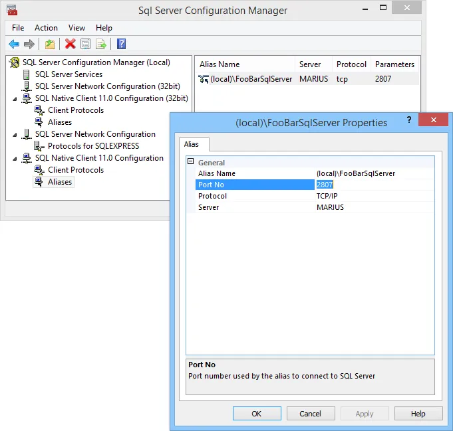Image resolution: width=453 pixels, height=431 pixels.
Task: Click the 32bit Aliases icon
Action: coord(39,122)
